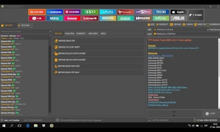Run [BROM] FACTORY RESET
The height and width of the screenshot is (132, 220).
tap(98, 47)
